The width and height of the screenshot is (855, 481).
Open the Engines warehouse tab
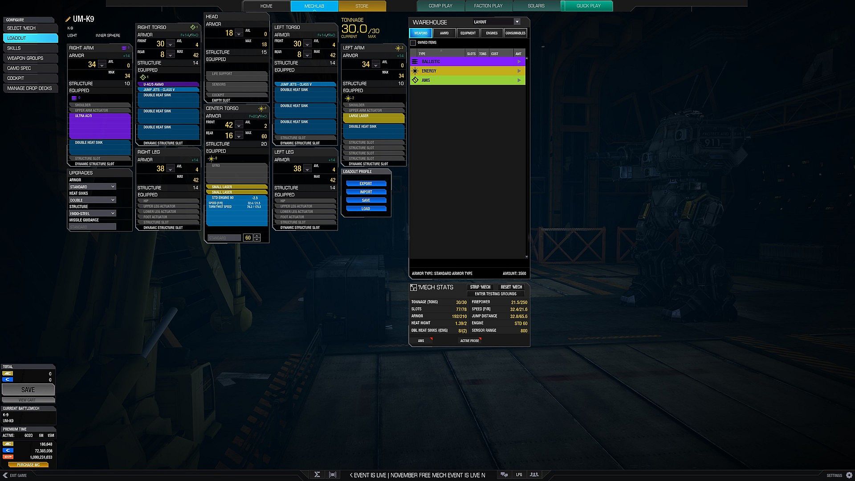(492, 33)
